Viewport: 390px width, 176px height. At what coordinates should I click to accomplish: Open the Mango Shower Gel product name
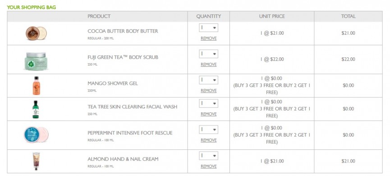pos(112,83)
